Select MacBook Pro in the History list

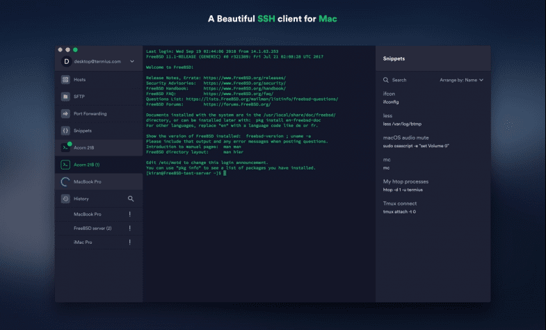99,214
